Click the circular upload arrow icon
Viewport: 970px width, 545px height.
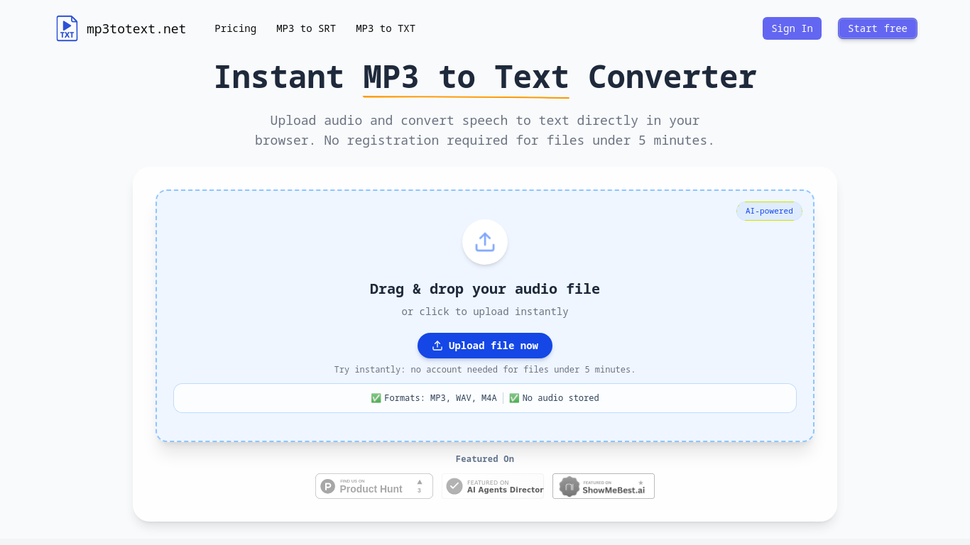(485, 241)
